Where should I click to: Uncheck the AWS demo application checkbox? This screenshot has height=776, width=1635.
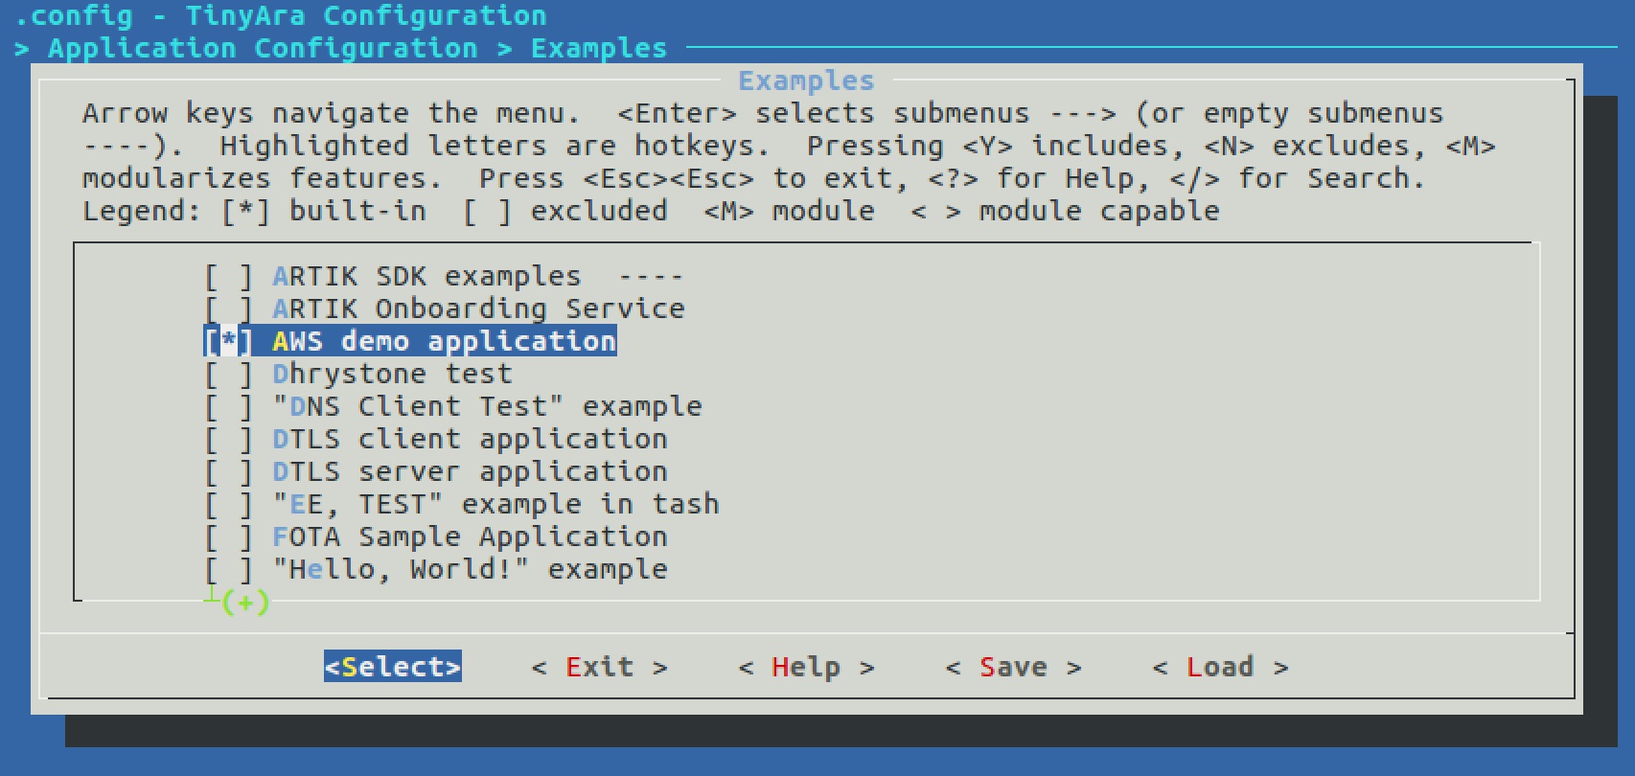click(229, 342)
